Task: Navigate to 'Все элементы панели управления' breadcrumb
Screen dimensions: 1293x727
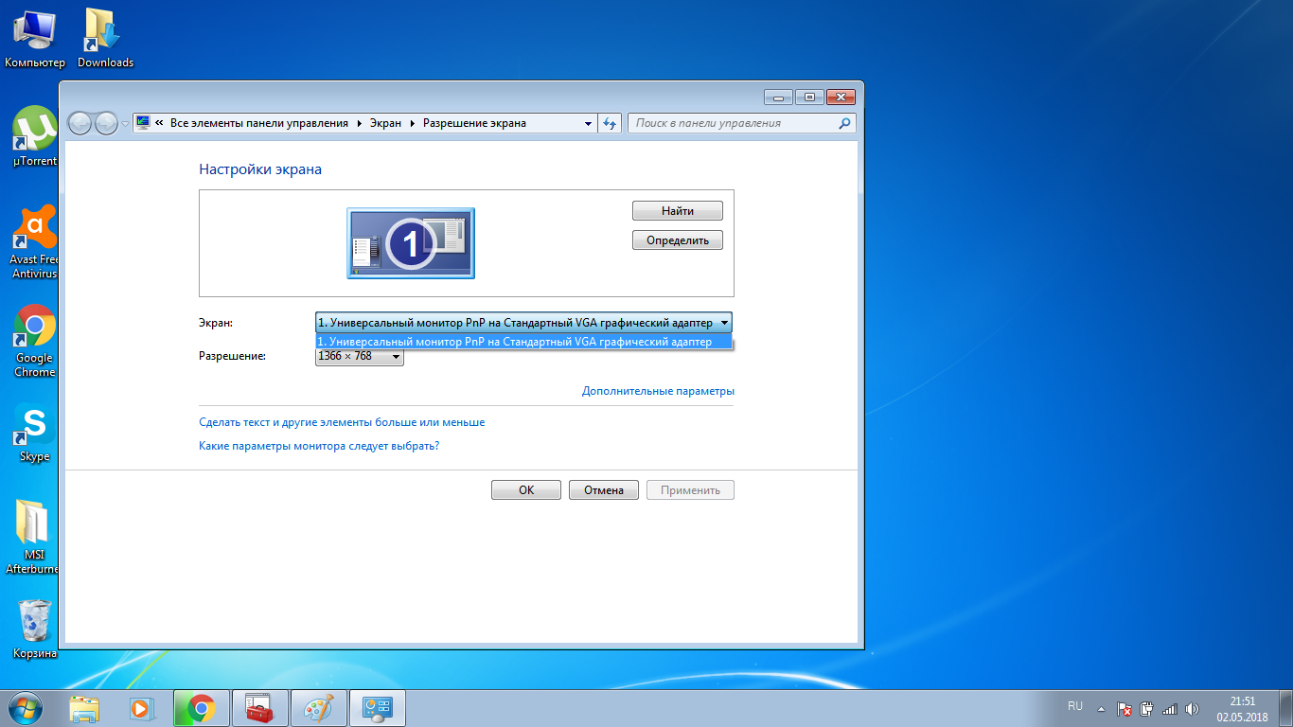Action: 259,123
